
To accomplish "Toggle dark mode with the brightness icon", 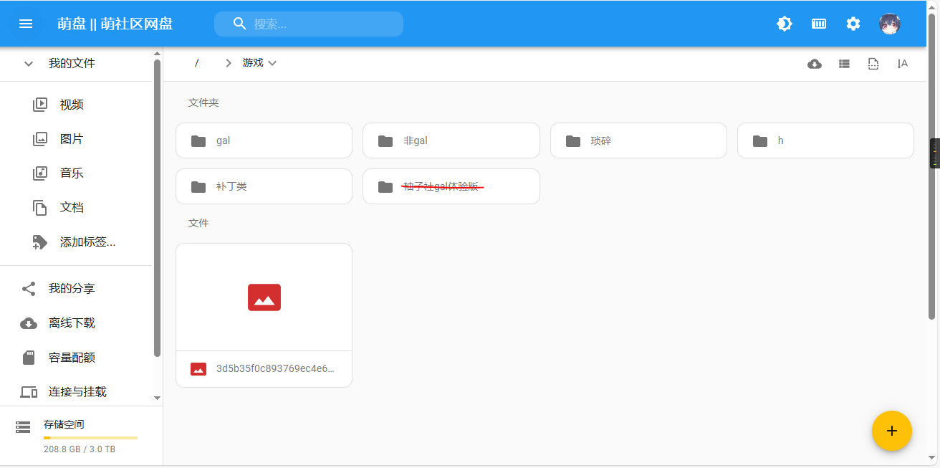I will coord(785,24).
